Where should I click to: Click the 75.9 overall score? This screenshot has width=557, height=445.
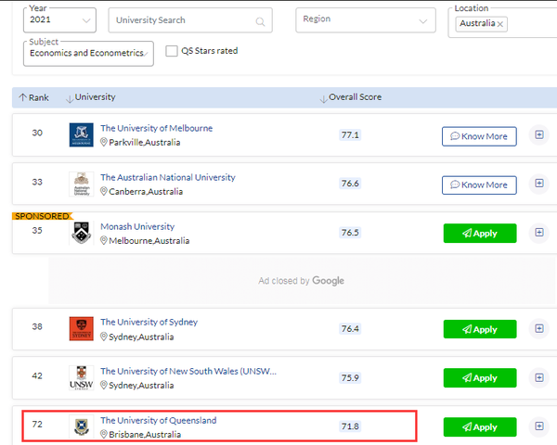point(350,378)
